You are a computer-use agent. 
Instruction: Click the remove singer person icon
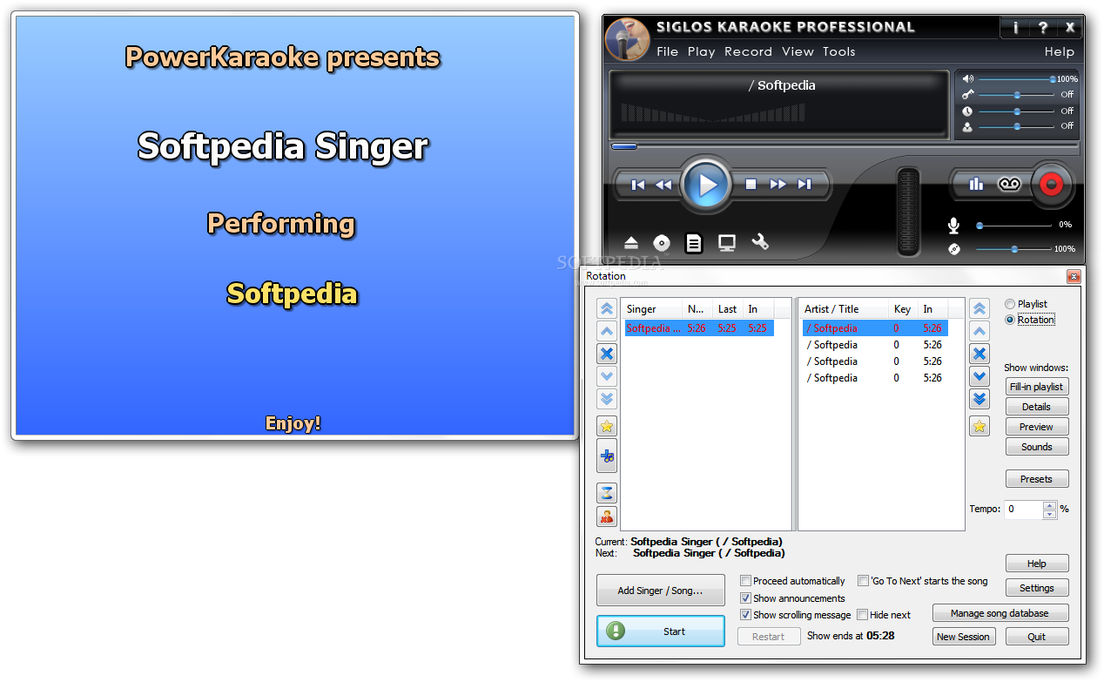click(607, 516)
